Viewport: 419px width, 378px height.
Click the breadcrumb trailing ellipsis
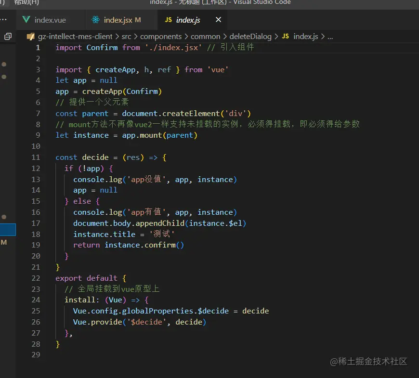coord(330,37)
